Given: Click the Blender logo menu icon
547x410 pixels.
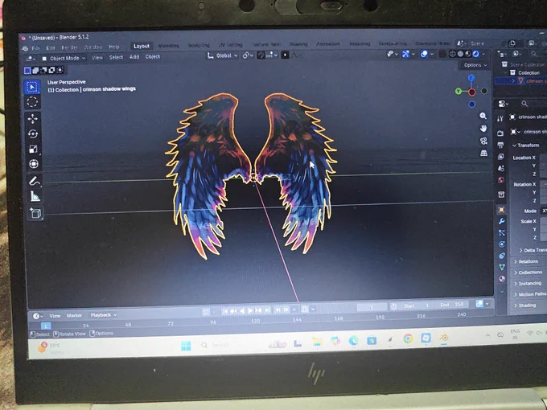Looking at the screenshot, I should pyautogui.click(x=25, y=48).
